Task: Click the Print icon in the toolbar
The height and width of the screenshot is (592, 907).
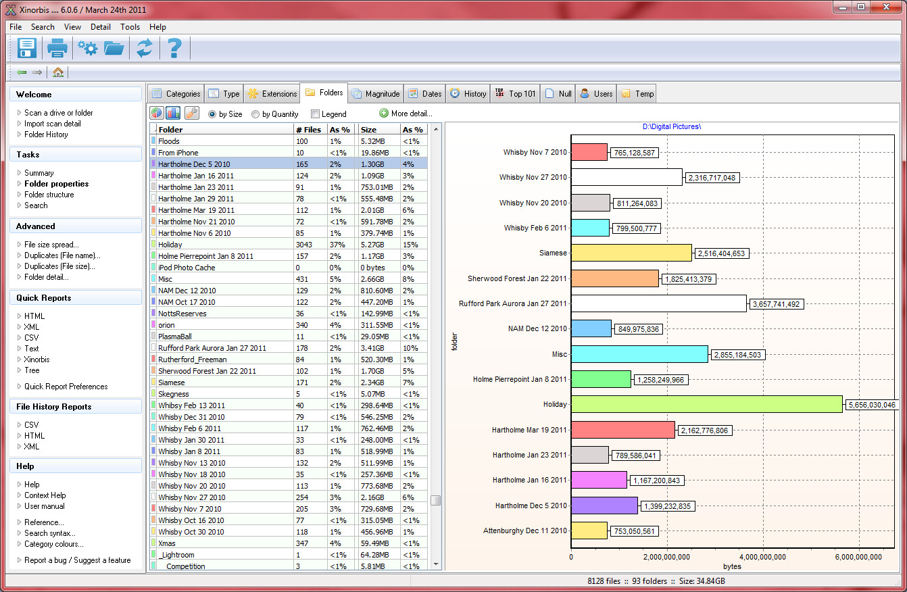Action: click(x=57, y=49)
